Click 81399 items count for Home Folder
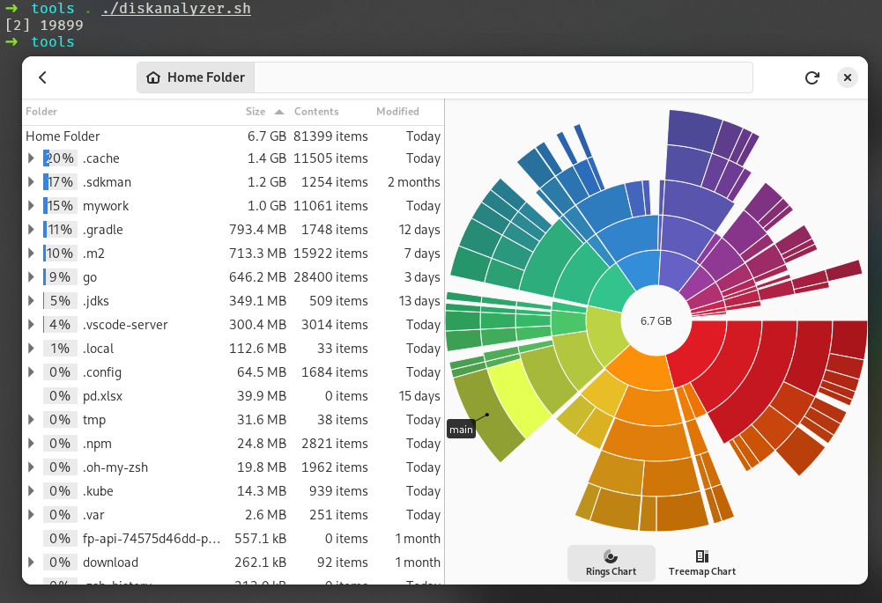This screenshot has height=603, width=882. pos(330,136)
